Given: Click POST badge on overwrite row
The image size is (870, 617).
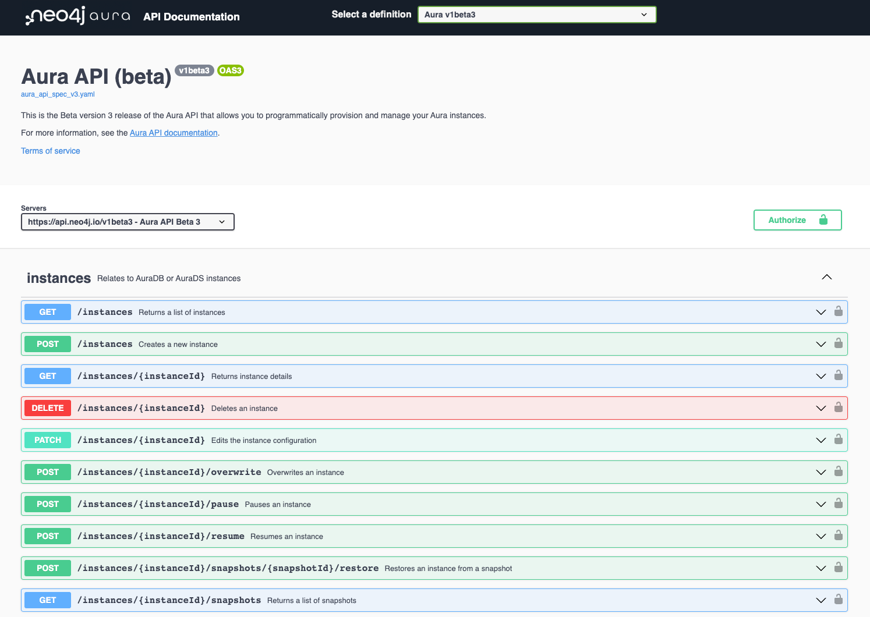Looking at the screenshot, I should coord(48,472).
